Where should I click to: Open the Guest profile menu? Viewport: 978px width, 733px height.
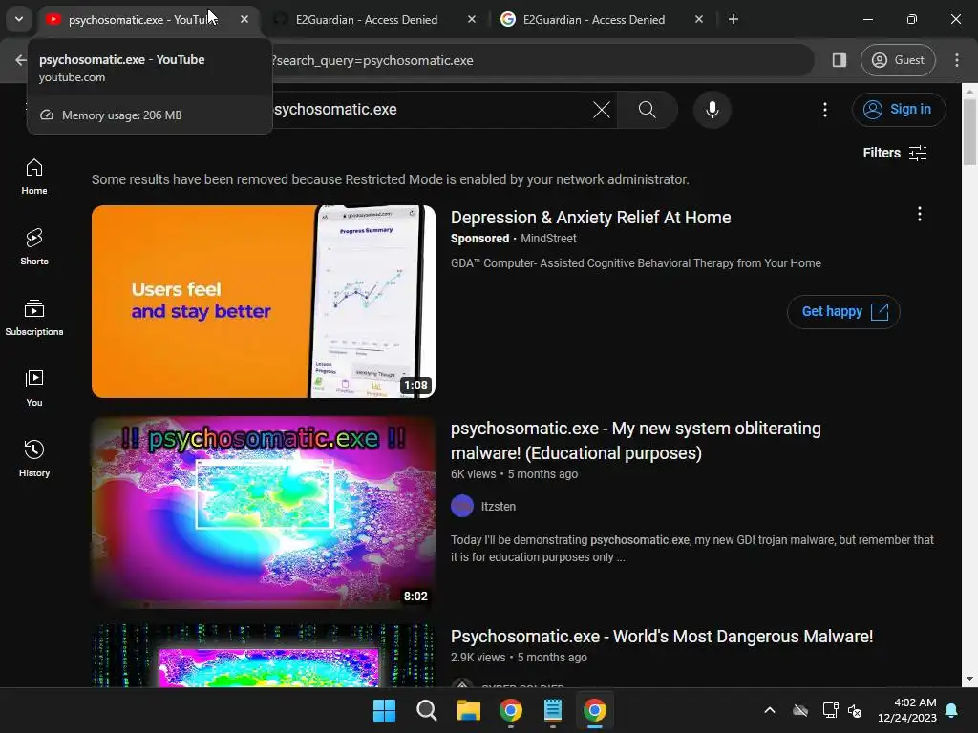coord(898,60)
